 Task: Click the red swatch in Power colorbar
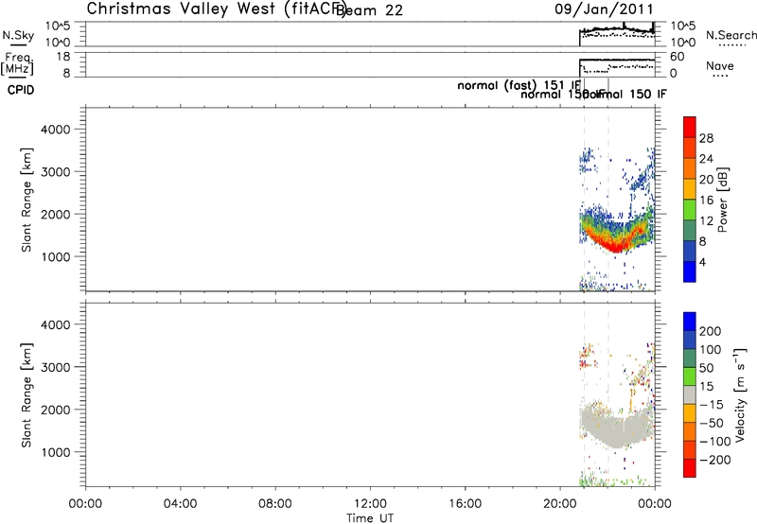click(x=690, y=127)
